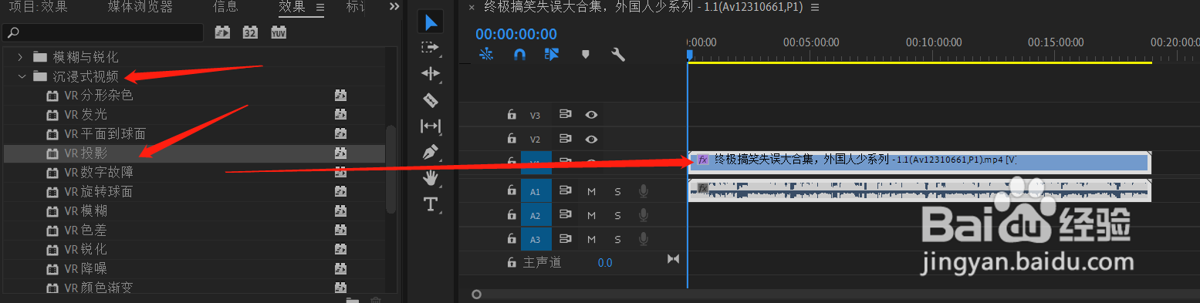Screen dimensions: 1200x303
Task: Select the Hand tool
Action: click(431, 178)
